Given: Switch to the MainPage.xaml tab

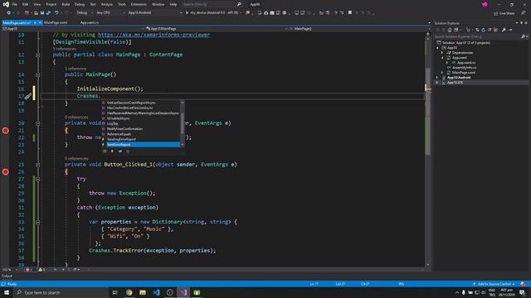Looking at the screenshot, I should (x=56, y=22).
